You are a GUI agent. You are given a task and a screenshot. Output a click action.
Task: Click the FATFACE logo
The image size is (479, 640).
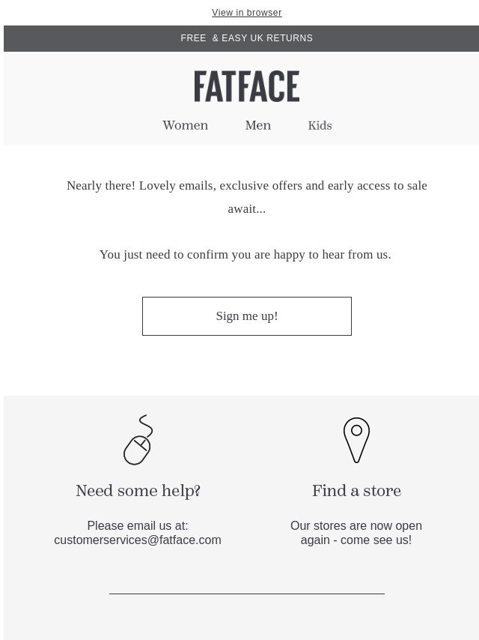247,86
